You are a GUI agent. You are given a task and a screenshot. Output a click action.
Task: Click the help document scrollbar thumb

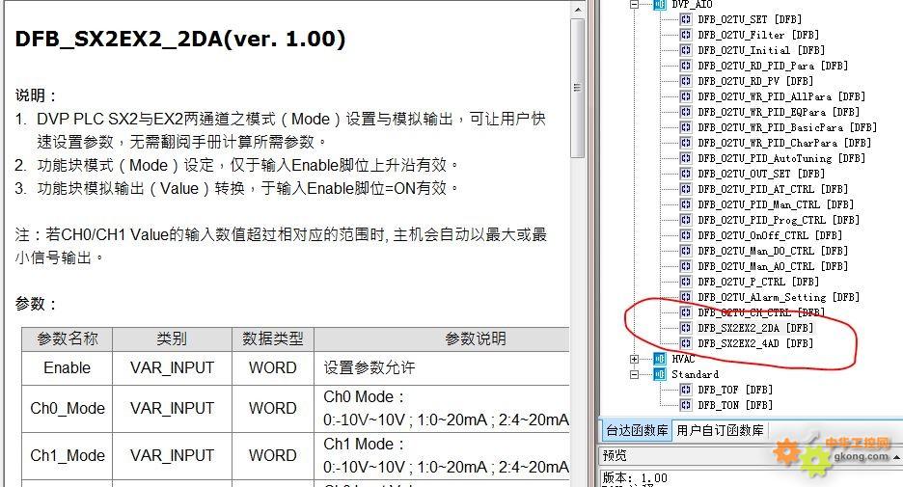(577, 88)
